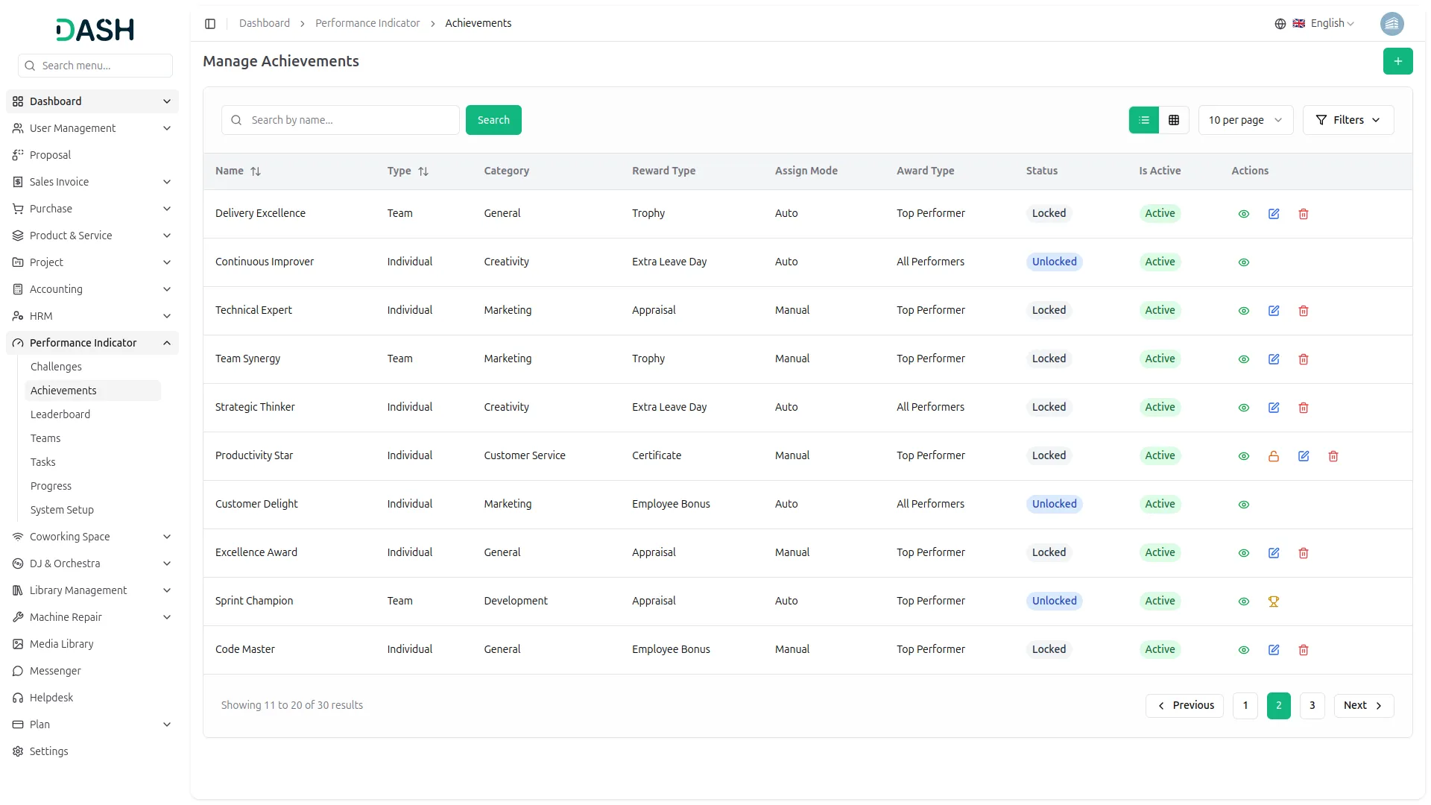Screen dimensions: 1431x805
Task: Toggle the sidebar collapse icon
Action: [210, 24]
